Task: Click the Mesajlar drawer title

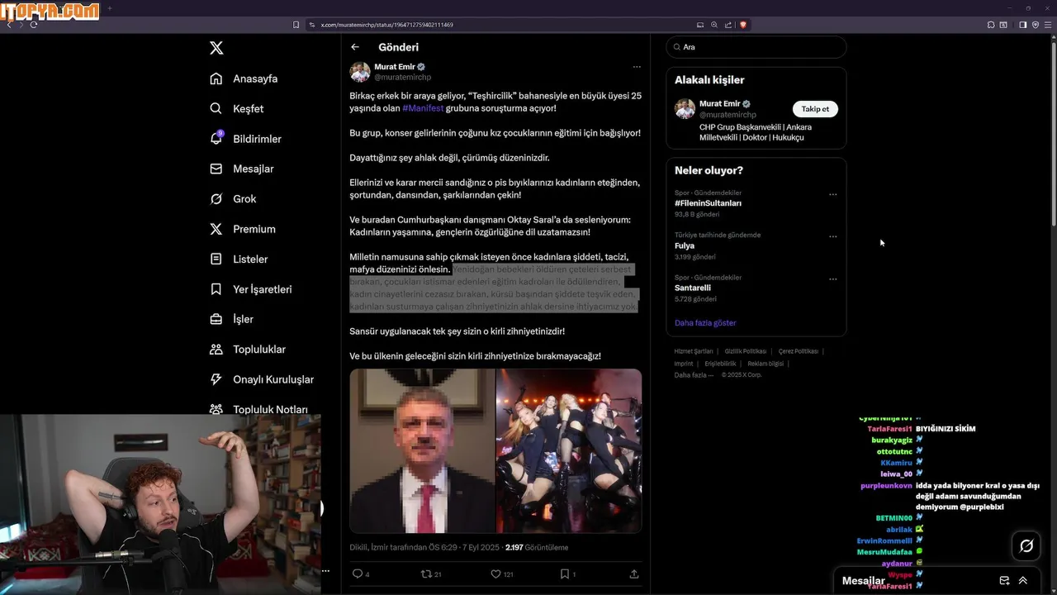Action: coord(863,581)
